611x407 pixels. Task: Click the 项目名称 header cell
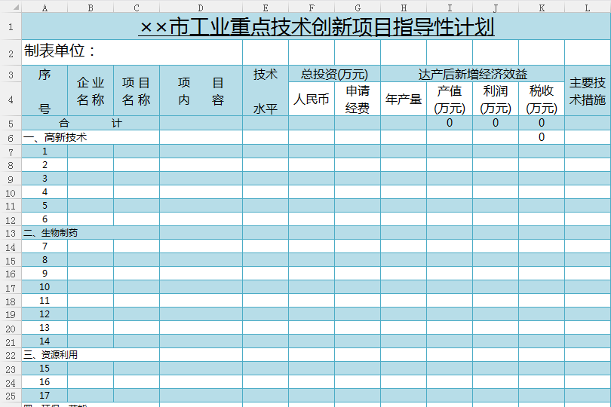[x=137, y=91]
